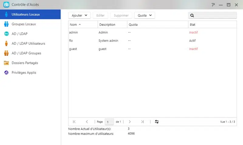Click the Contrôle d'Accès app icon
Viewport: 243px width, 145px height.
pos(6,5)
